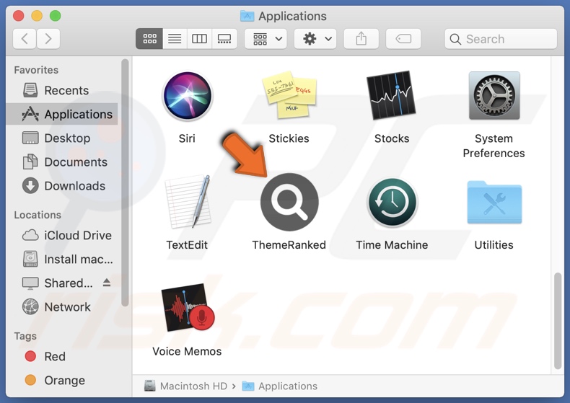This screenshot has height=403, width=570.
Task: Open the Utilities folder icon
Action: pos(494,202)
